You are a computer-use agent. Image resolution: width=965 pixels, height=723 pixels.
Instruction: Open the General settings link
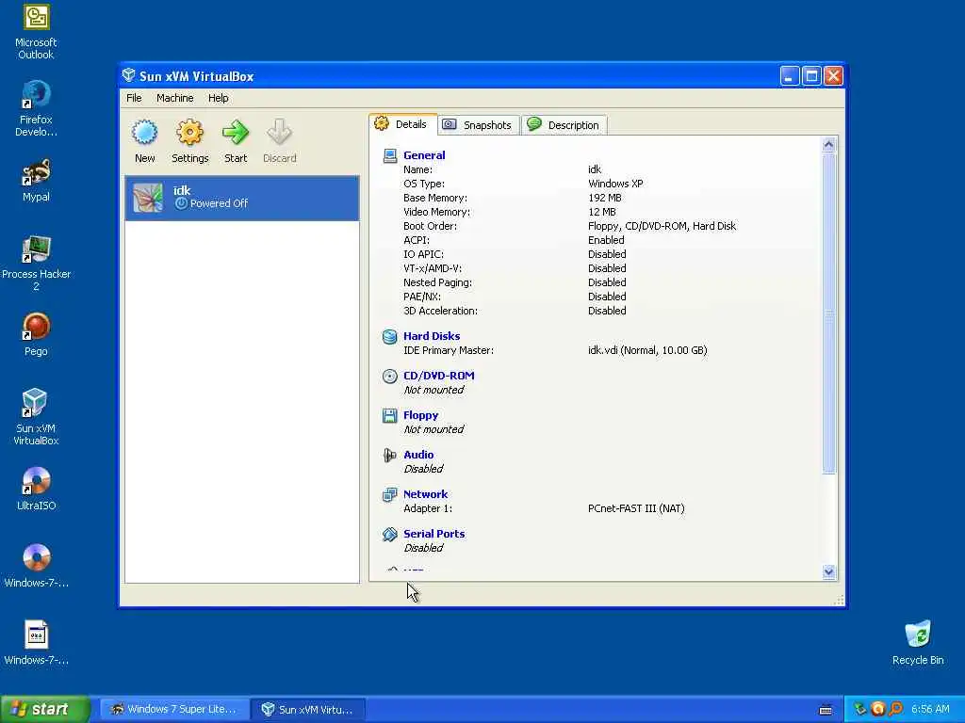(424, 155)
